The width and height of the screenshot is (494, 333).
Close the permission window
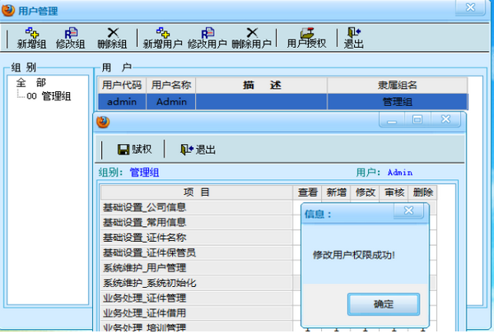tap(445, 120)
